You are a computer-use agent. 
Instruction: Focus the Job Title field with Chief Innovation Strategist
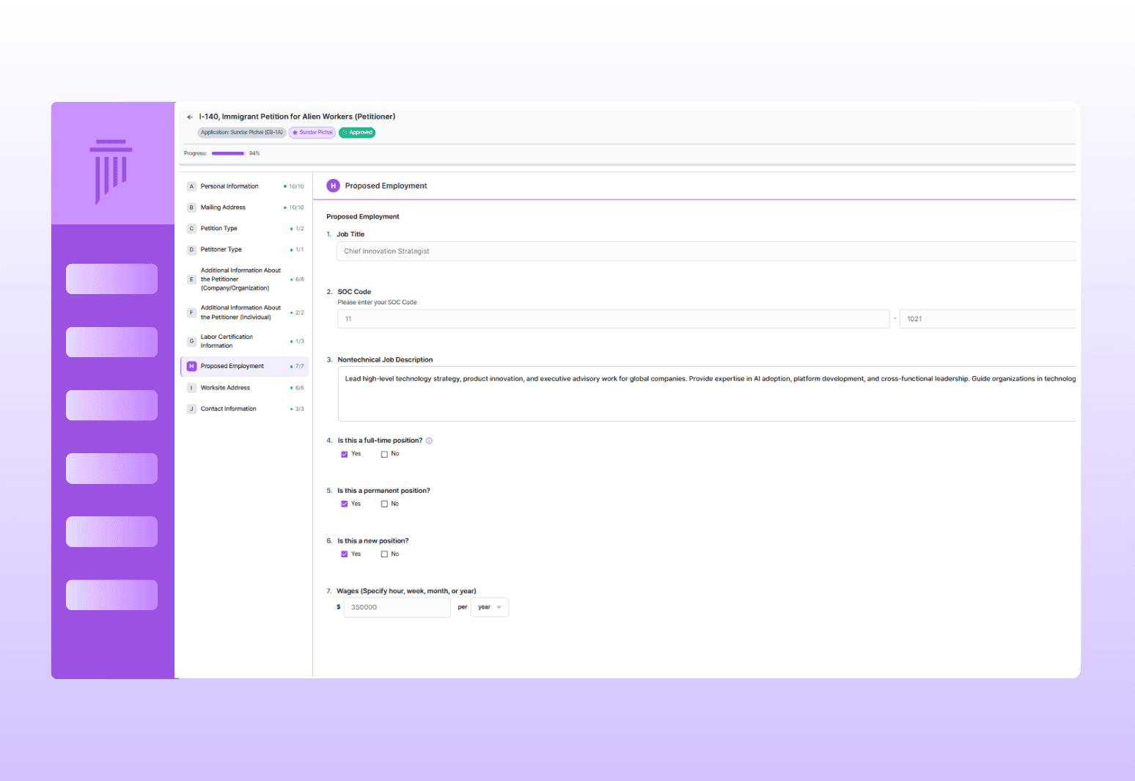(x=706, y=251)
